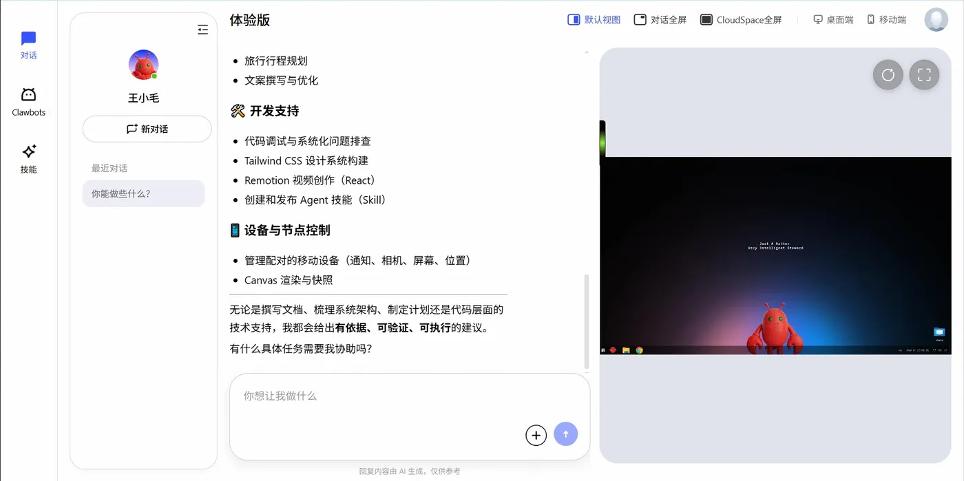The image size is (964, 481).
Task: Select the 移动端 mobile tab
Action: (886, 20)
